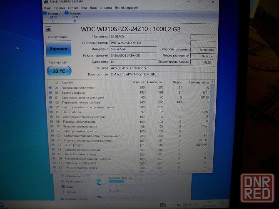Select the D: disk tab at 32 °C
Viewport: 279px width, 209px height.
[73, 17]
